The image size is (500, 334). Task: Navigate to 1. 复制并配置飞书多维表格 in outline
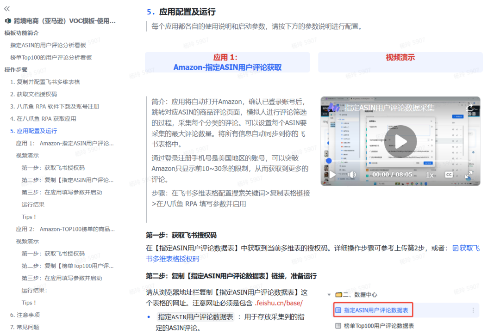(45, 82)
